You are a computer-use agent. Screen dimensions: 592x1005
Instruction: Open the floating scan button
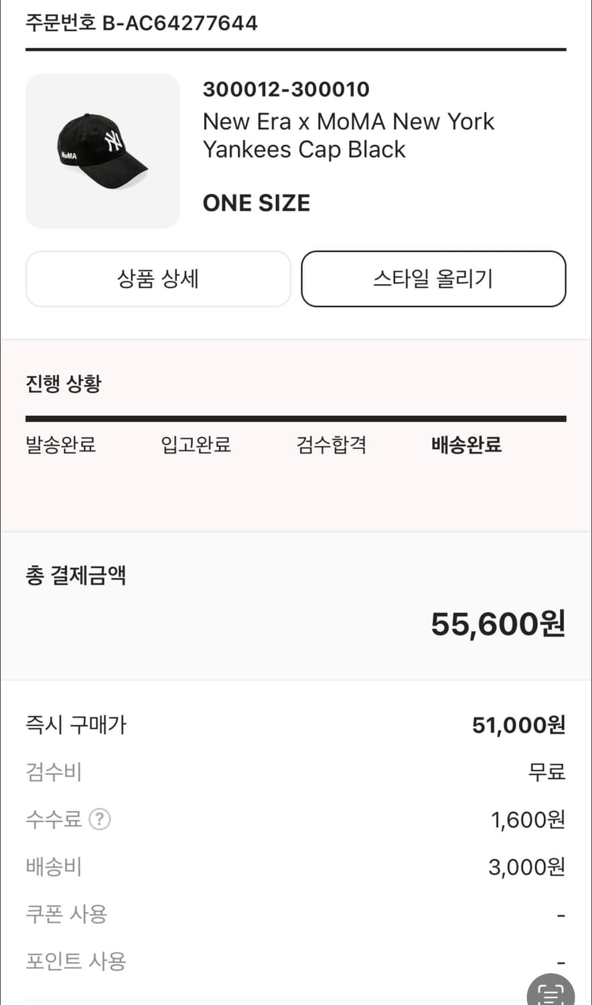pos(551,993)
